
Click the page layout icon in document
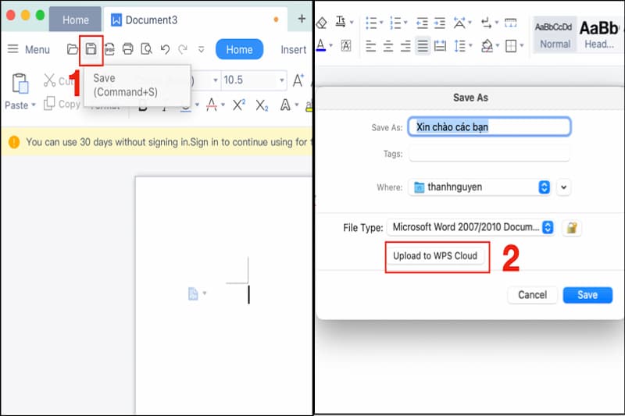[x=193, y=293]
